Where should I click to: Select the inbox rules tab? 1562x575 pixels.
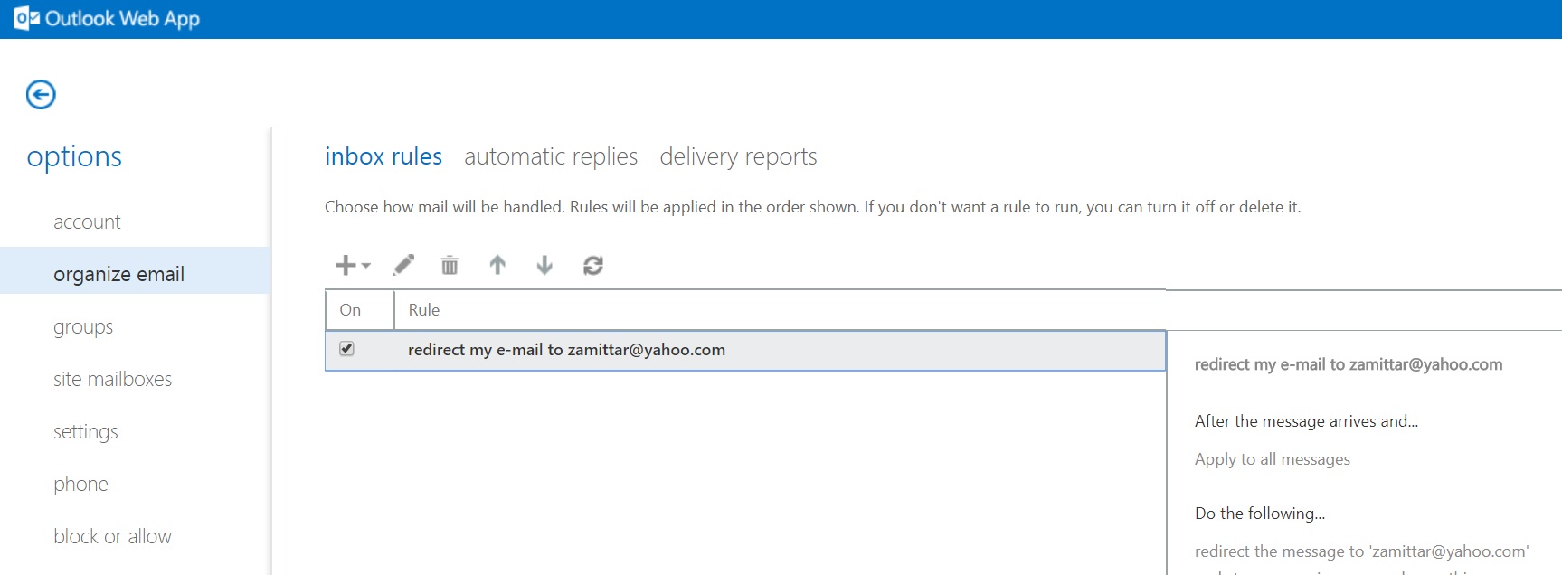click(383, 156)
